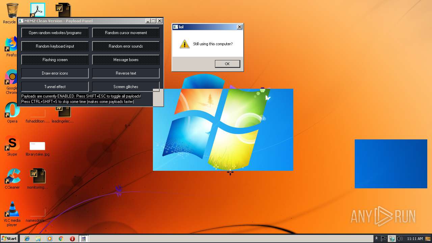
Task: Open the network tray icon
Action: (391, 239)
